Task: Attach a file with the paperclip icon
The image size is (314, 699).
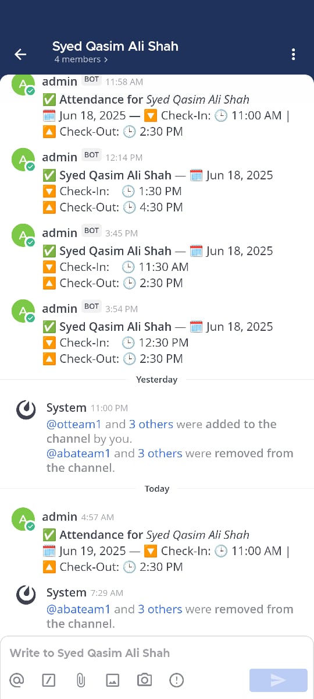Action: point(81,680)
